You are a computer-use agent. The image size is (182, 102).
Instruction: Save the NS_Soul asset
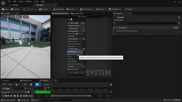(5, 9)
